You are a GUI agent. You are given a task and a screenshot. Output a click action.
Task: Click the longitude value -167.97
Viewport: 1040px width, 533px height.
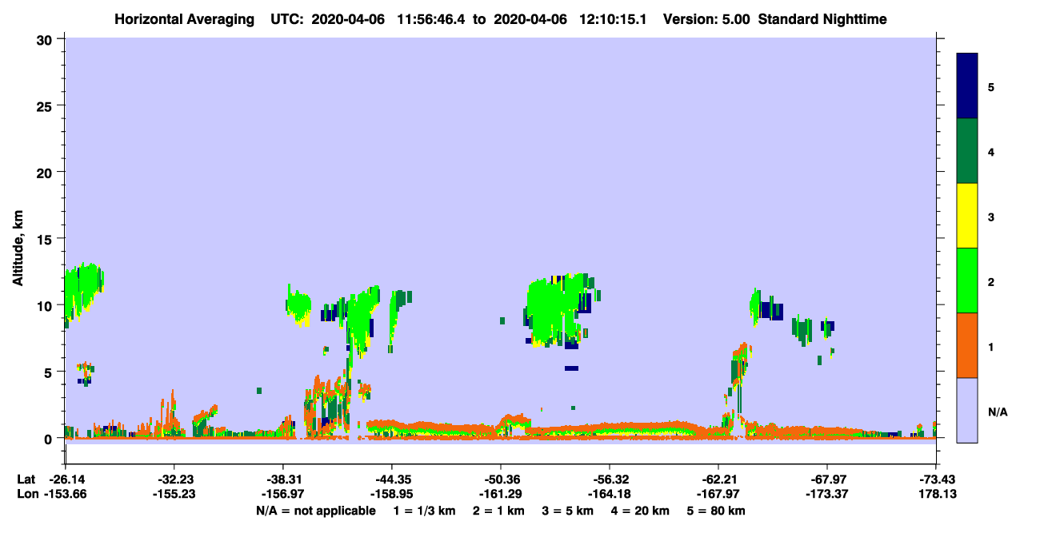click(718, 495)
